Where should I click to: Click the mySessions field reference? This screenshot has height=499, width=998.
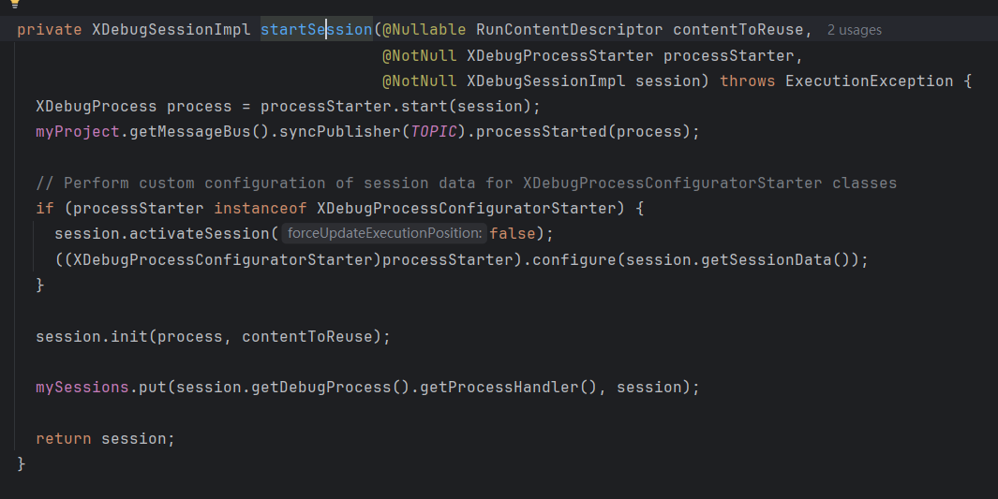point(82,387)
